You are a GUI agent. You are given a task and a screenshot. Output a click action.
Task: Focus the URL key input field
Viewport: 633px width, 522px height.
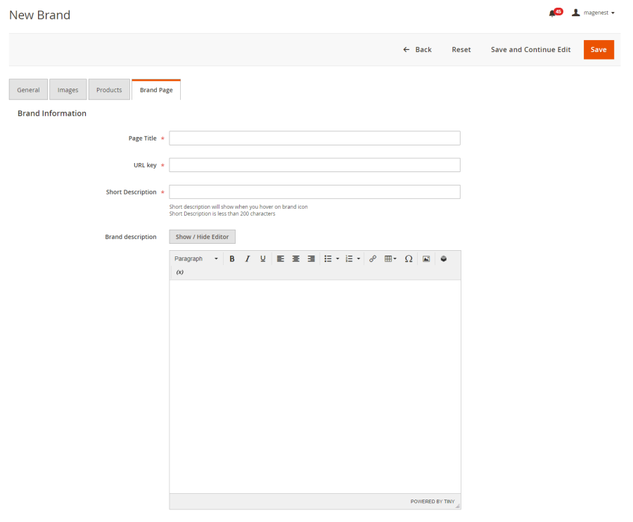(314, 165)
